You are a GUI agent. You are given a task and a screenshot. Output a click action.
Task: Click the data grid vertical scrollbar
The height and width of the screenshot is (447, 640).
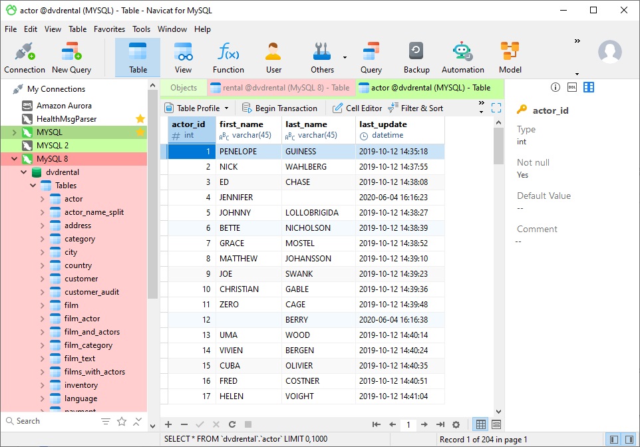tap(498, 145)
